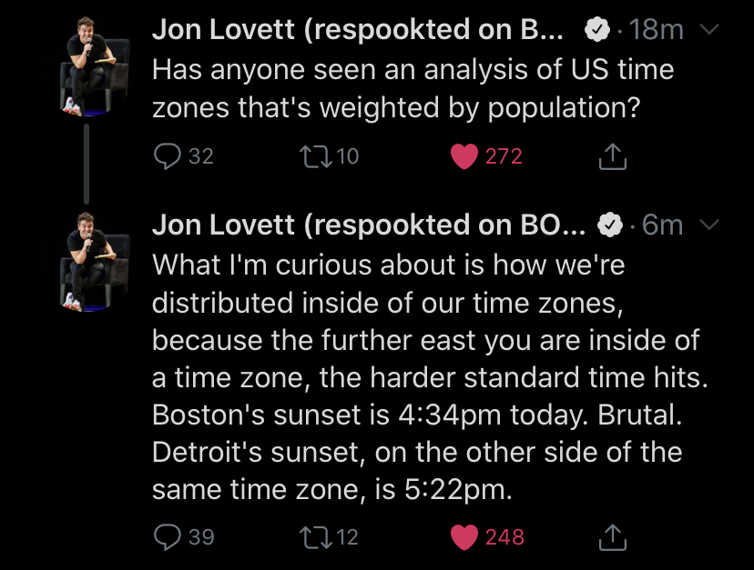The image size is (754, 570).
Task: Reply to the tweet about population-weighted time zones
Action: [x=167, y=156]
